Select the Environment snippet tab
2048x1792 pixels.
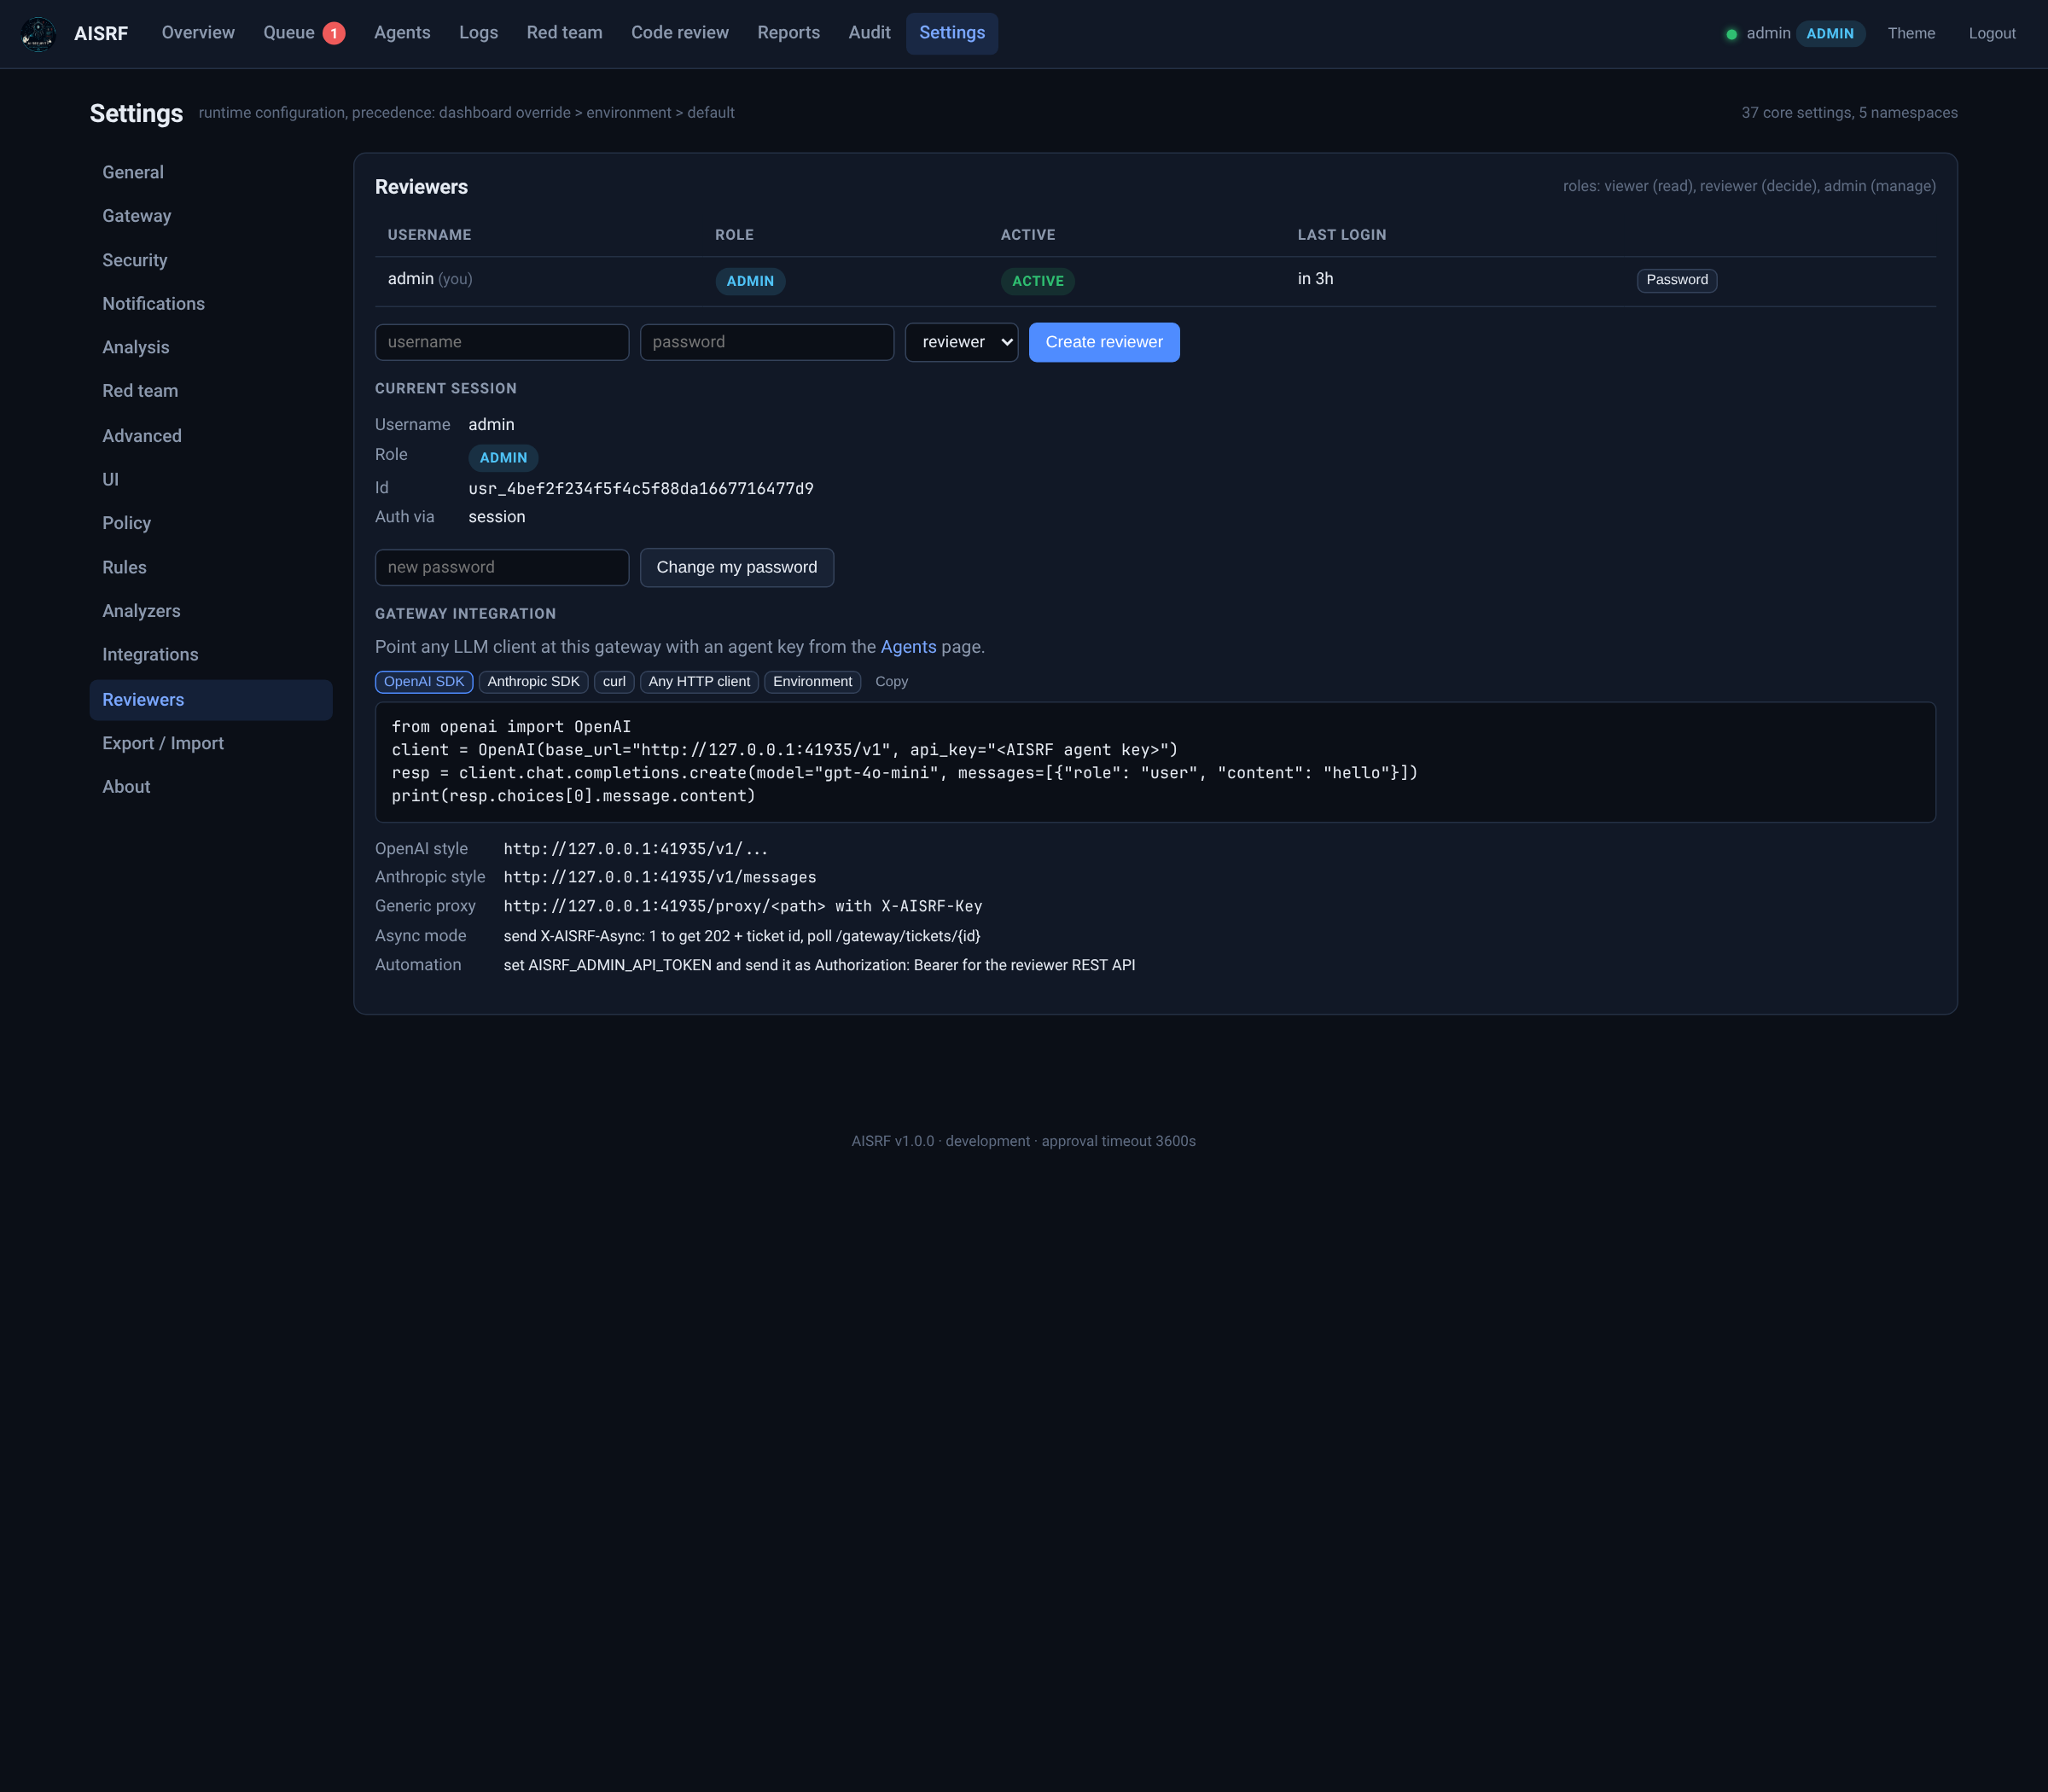pyautogui.click(x=812, y=682)
